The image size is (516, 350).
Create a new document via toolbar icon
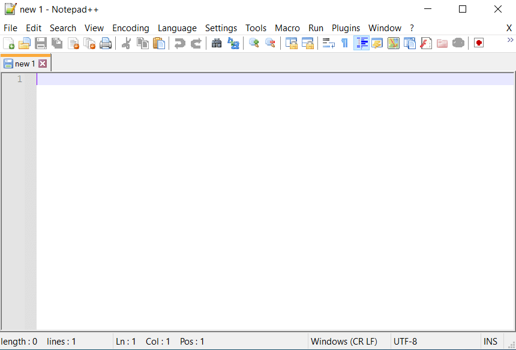click(9, 43)
